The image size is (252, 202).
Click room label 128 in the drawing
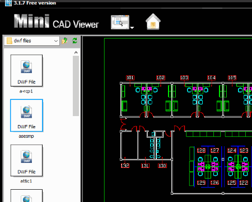pos(201,150)
